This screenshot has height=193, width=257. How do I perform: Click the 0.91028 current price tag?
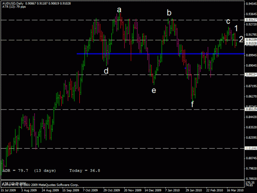251,43
